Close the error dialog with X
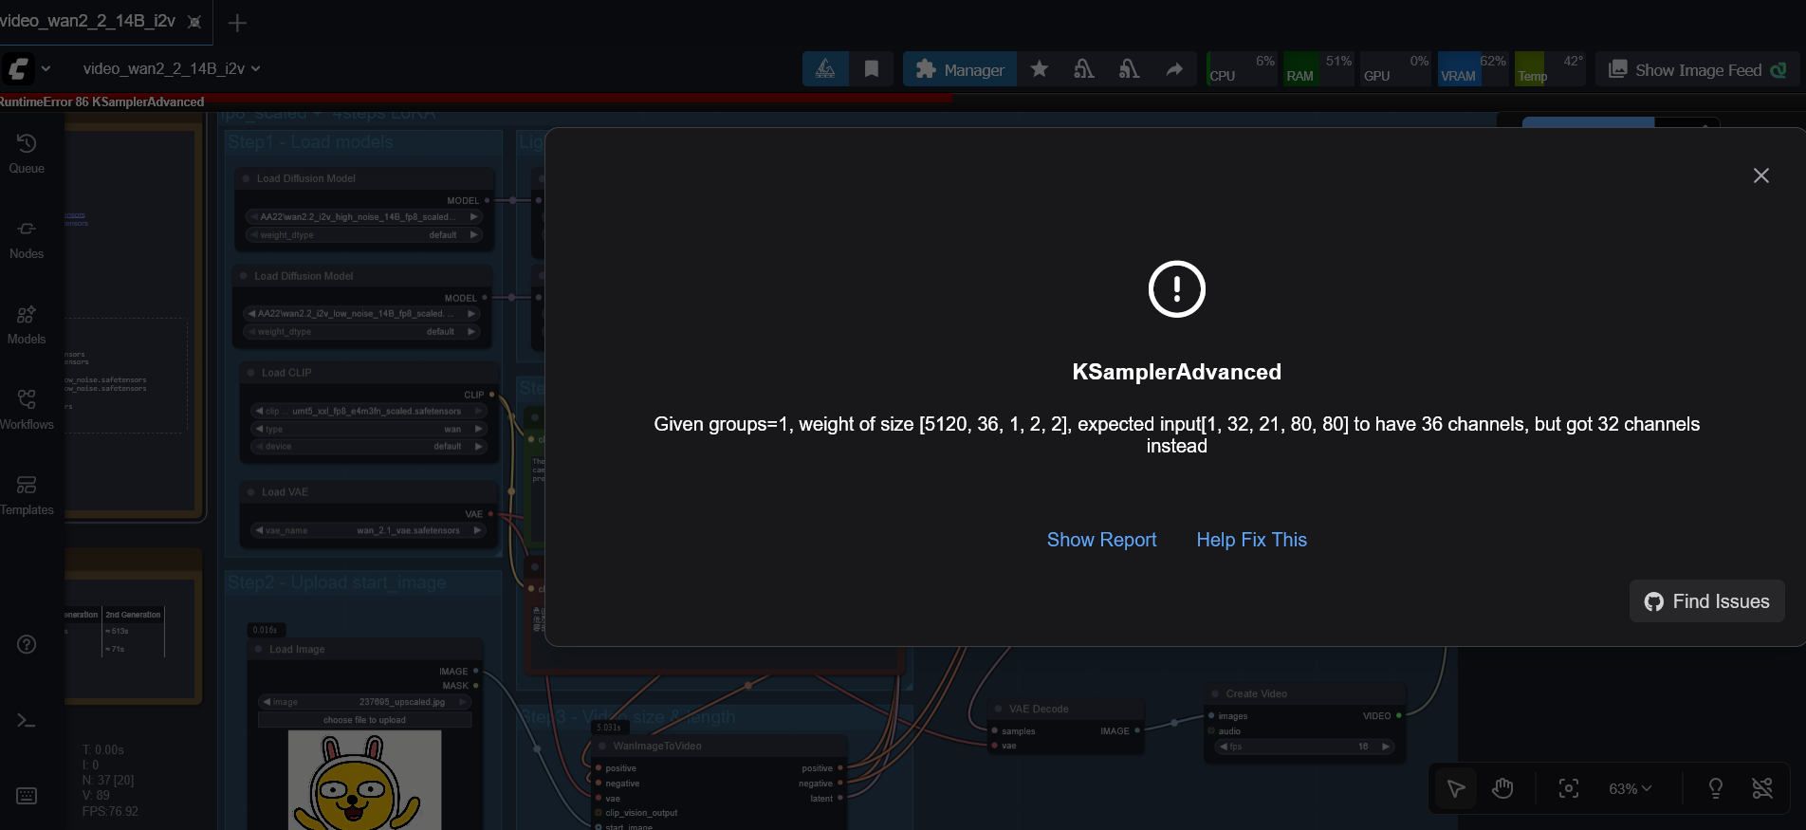This screenshot has width=1806, height=830. coord(1761,175)
